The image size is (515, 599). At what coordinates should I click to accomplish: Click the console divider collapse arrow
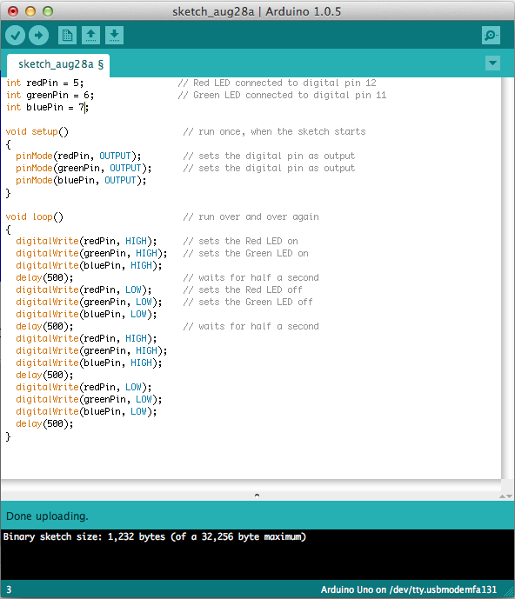(257, 495)
